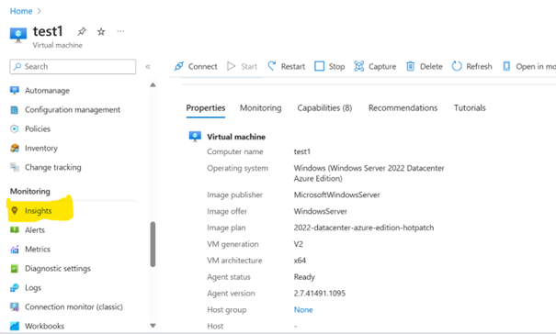Screen dimensions: 556x334
Task: Open the Workbooks icon in the sidebar
Action: pos(15,326)
